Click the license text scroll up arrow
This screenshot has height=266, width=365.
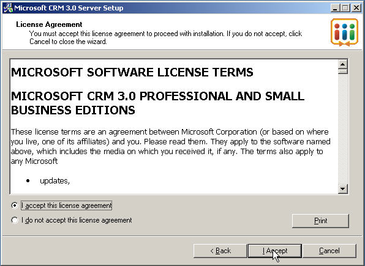click(x=343, y=64)
